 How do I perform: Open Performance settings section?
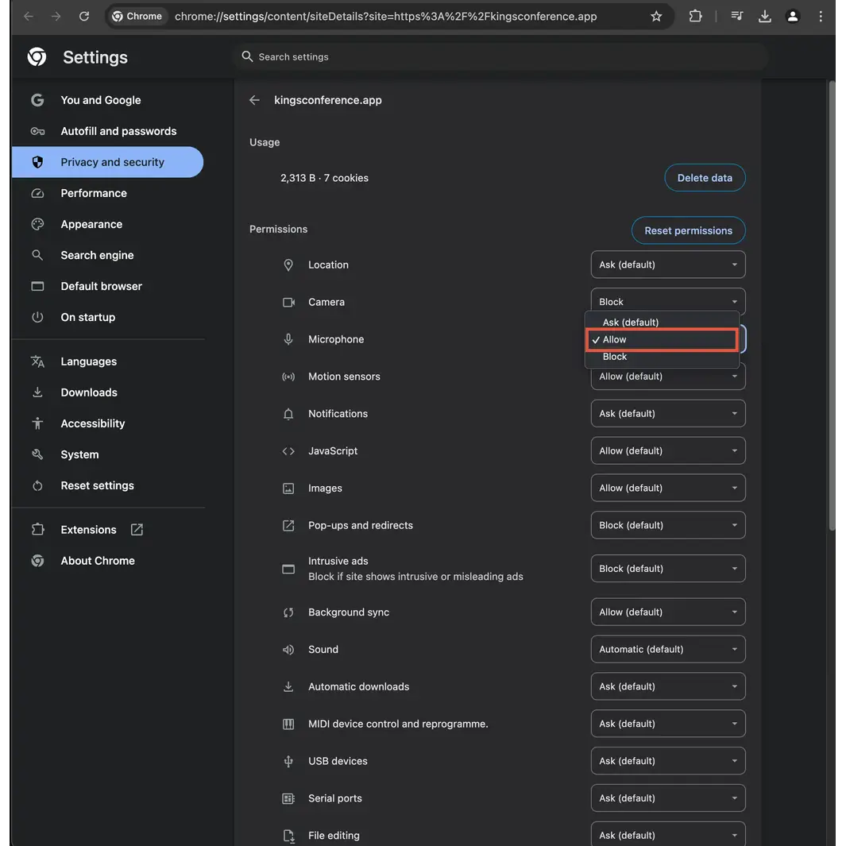coord(108,193)
